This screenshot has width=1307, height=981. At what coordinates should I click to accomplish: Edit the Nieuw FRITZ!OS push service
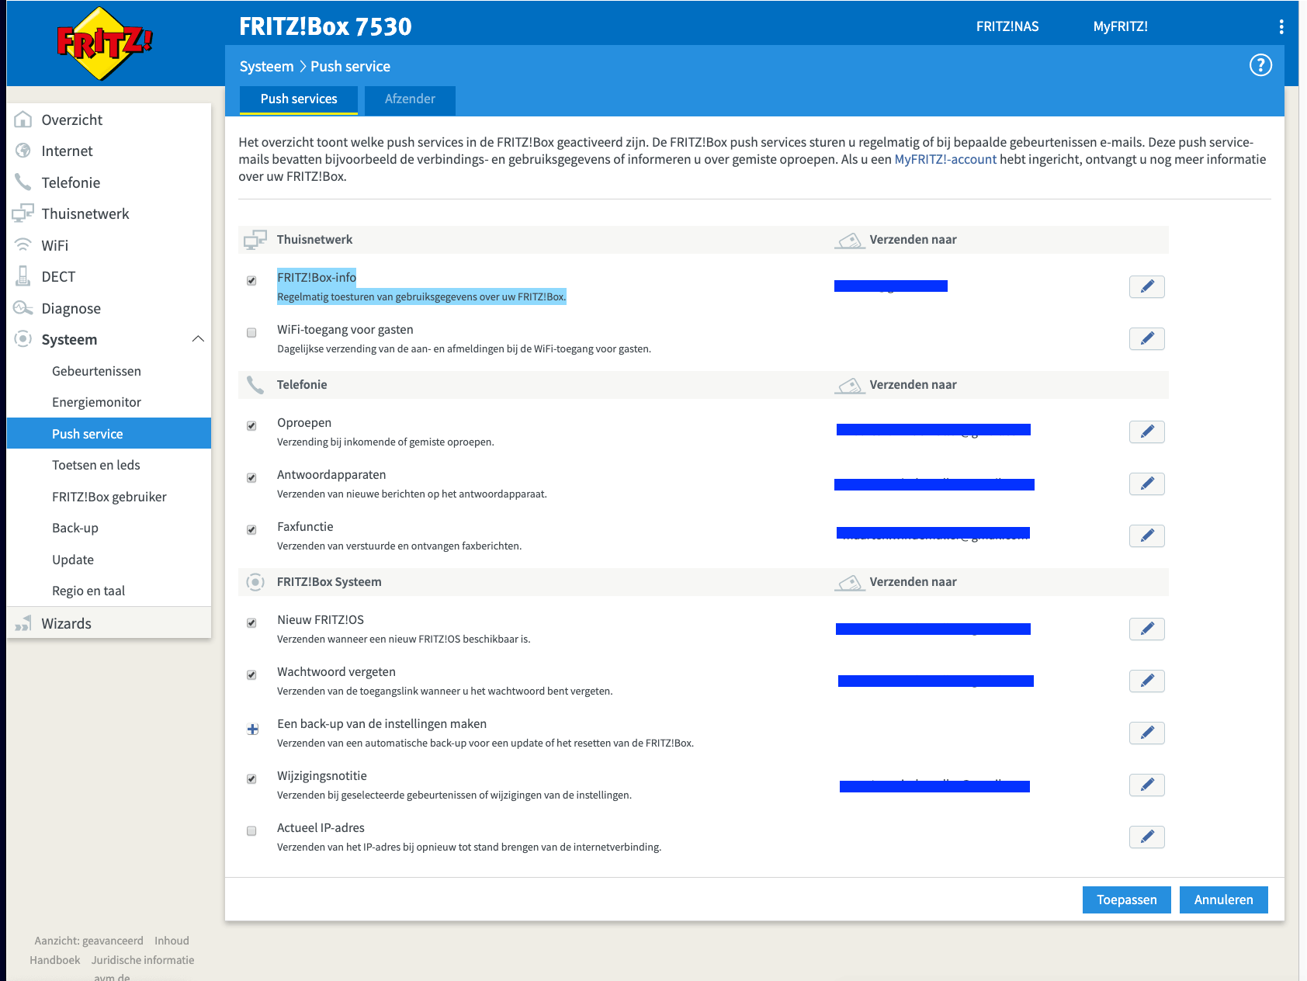pos(1147,629)
